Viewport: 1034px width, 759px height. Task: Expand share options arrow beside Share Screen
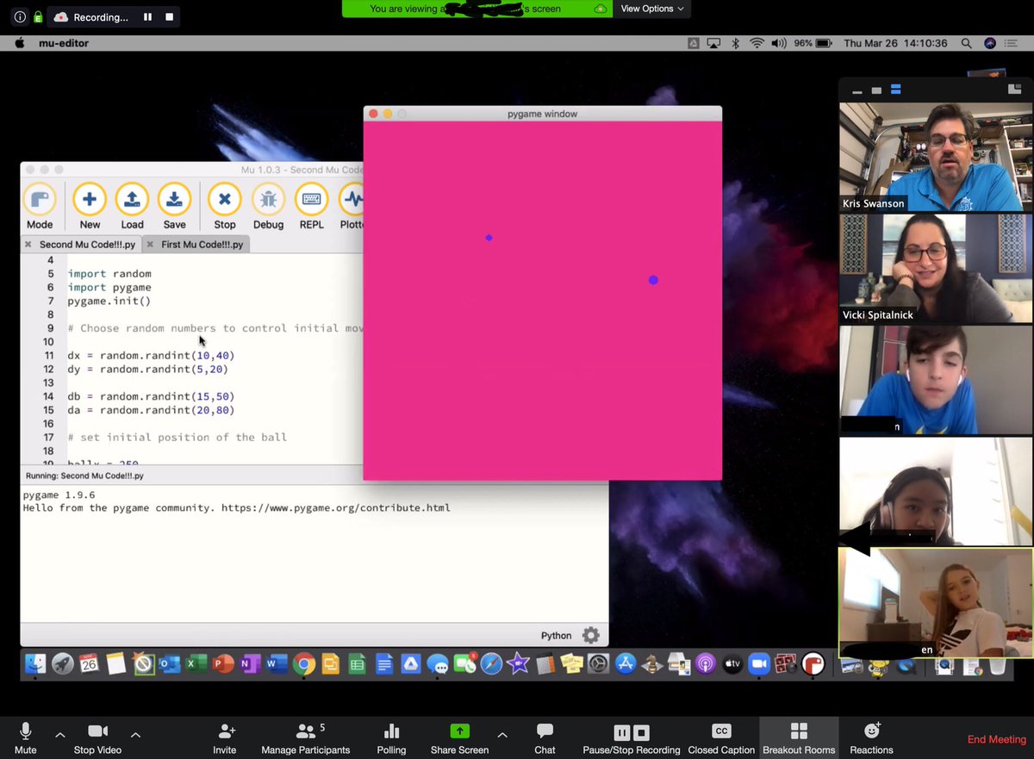pyautogui.click(x=502, y=735)
